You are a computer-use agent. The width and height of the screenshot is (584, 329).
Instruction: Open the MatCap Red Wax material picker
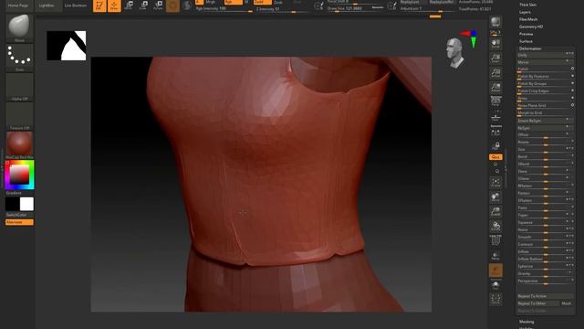(x=19, y=145)
